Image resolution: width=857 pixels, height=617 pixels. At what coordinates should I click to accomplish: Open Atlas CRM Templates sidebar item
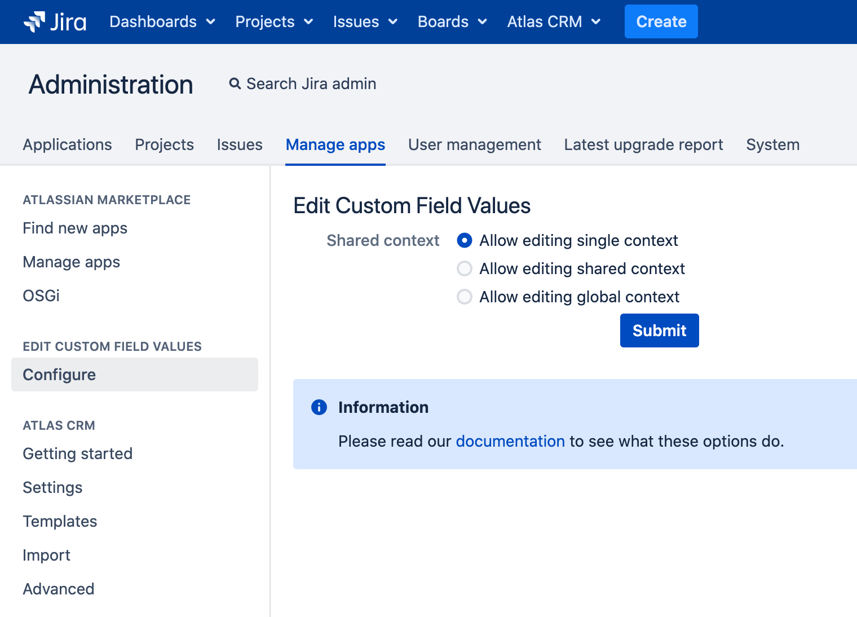click(x=60, y=522)
